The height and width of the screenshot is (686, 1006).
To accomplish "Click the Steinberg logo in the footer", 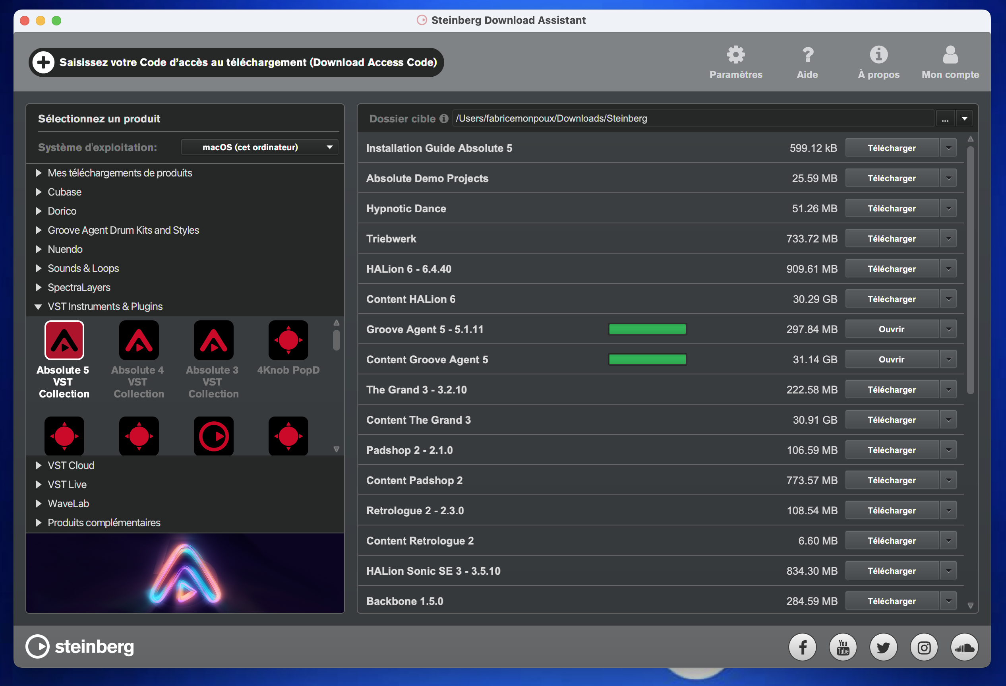I will click(x=79, y=647).
